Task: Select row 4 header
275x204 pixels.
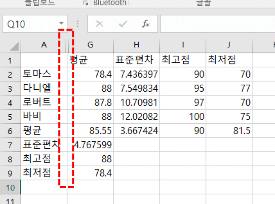Action: 10,102
